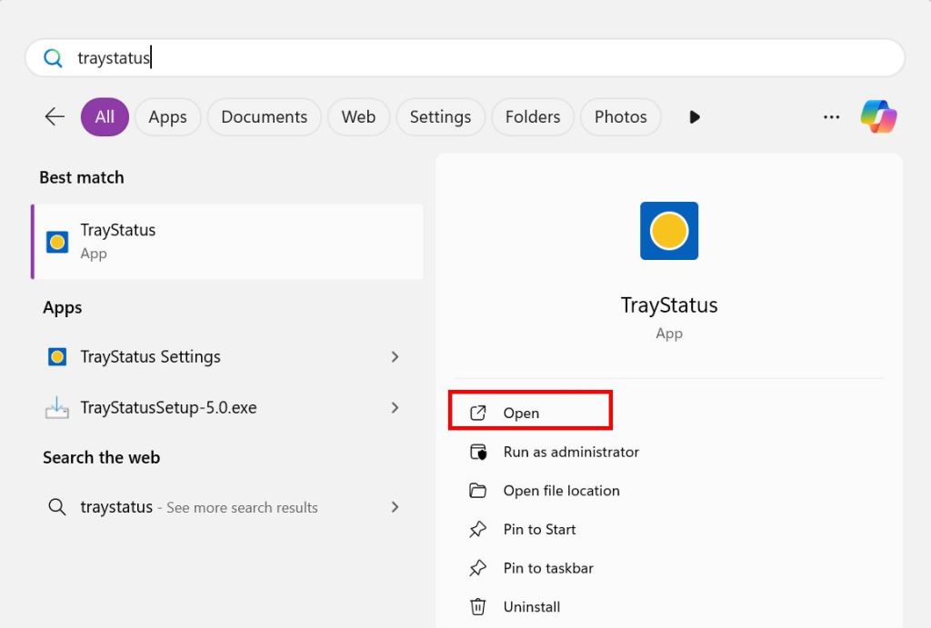Screen dimensions: 931x628
Task: Click the folder icon for Open file location
Action: coord(478,491)
